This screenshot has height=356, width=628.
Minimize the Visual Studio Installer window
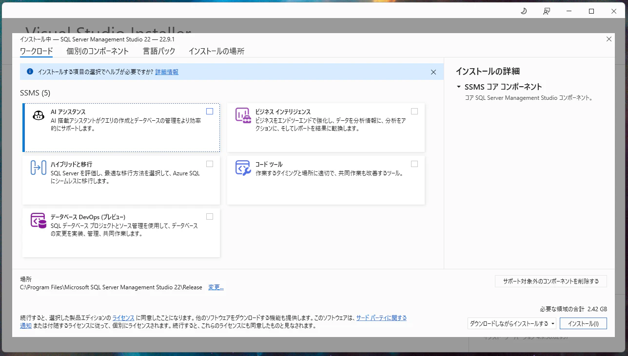point(569,11)
